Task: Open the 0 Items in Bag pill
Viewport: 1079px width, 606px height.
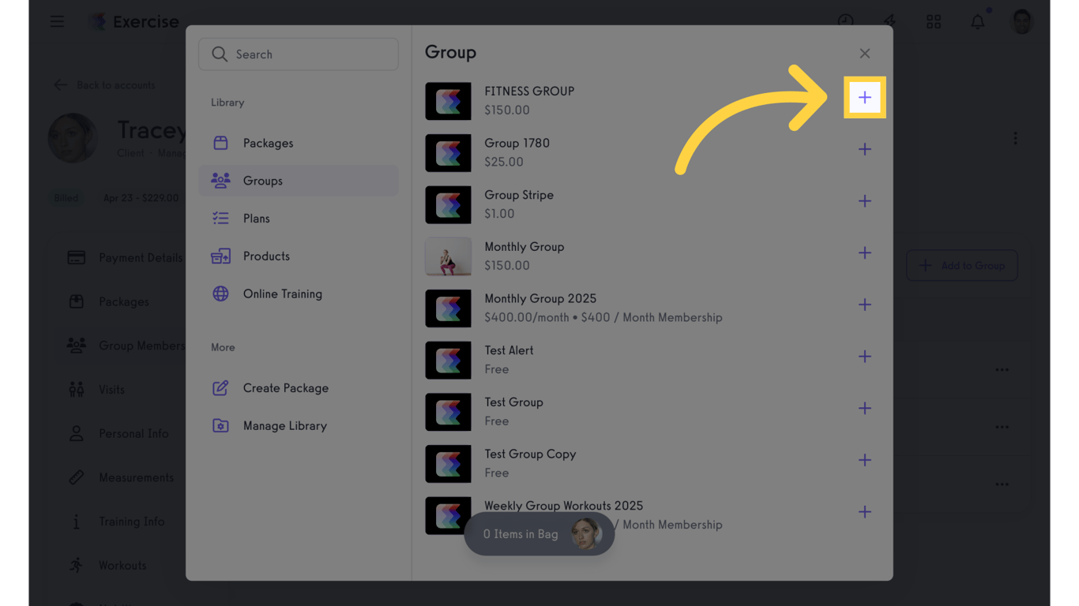Action: click(539, 534)
